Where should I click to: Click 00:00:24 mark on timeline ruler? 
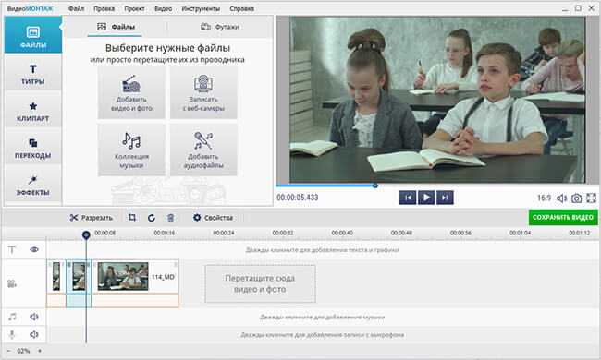tap(224, 233)
